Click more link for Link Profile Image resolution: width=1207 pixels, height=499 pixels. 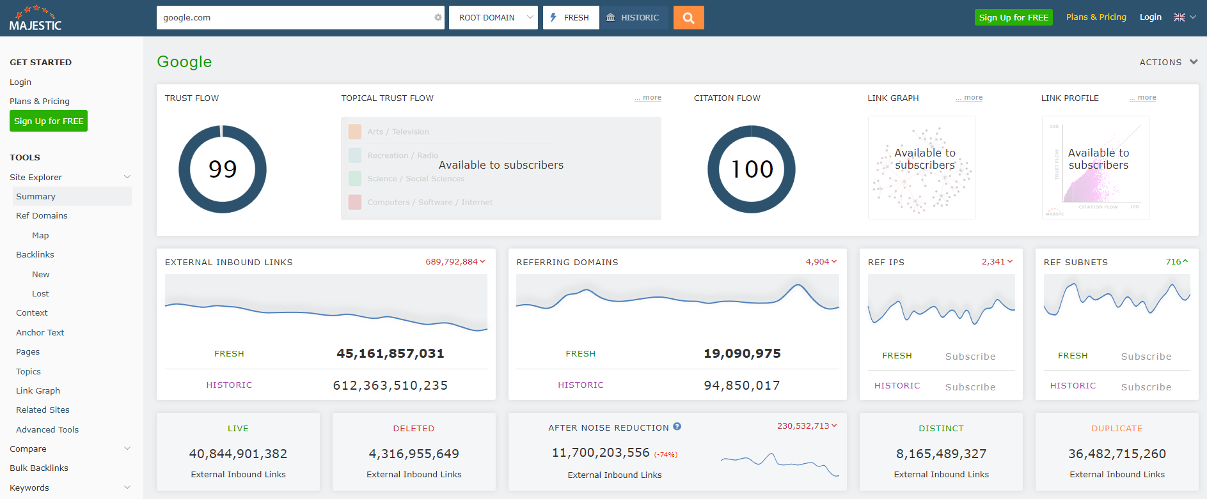click(x=1143, y=98)
